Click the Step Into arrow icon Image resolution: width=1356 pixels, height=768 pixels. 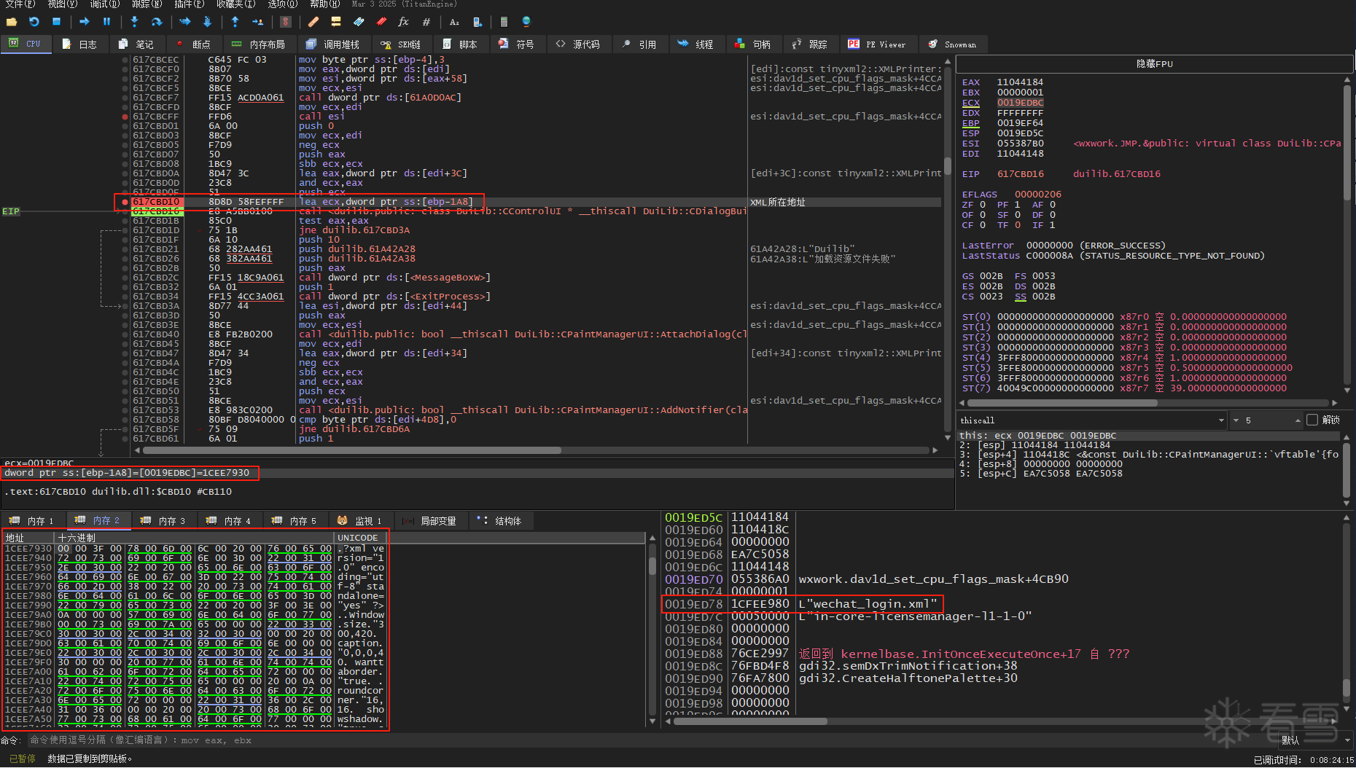coord(134,22)
